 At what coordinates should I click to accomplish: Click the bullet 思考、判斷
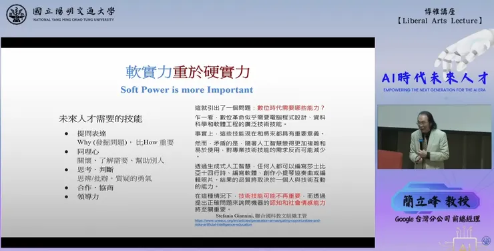pos(95,170)
